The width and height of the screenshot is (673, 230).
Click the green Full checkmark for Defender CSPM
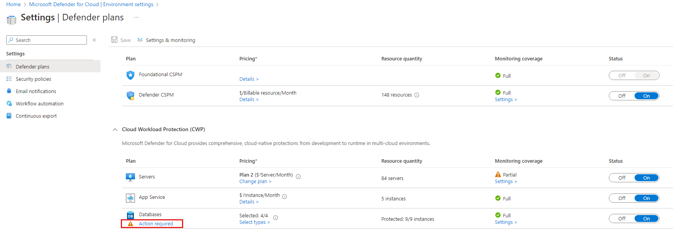coord(498,92)
